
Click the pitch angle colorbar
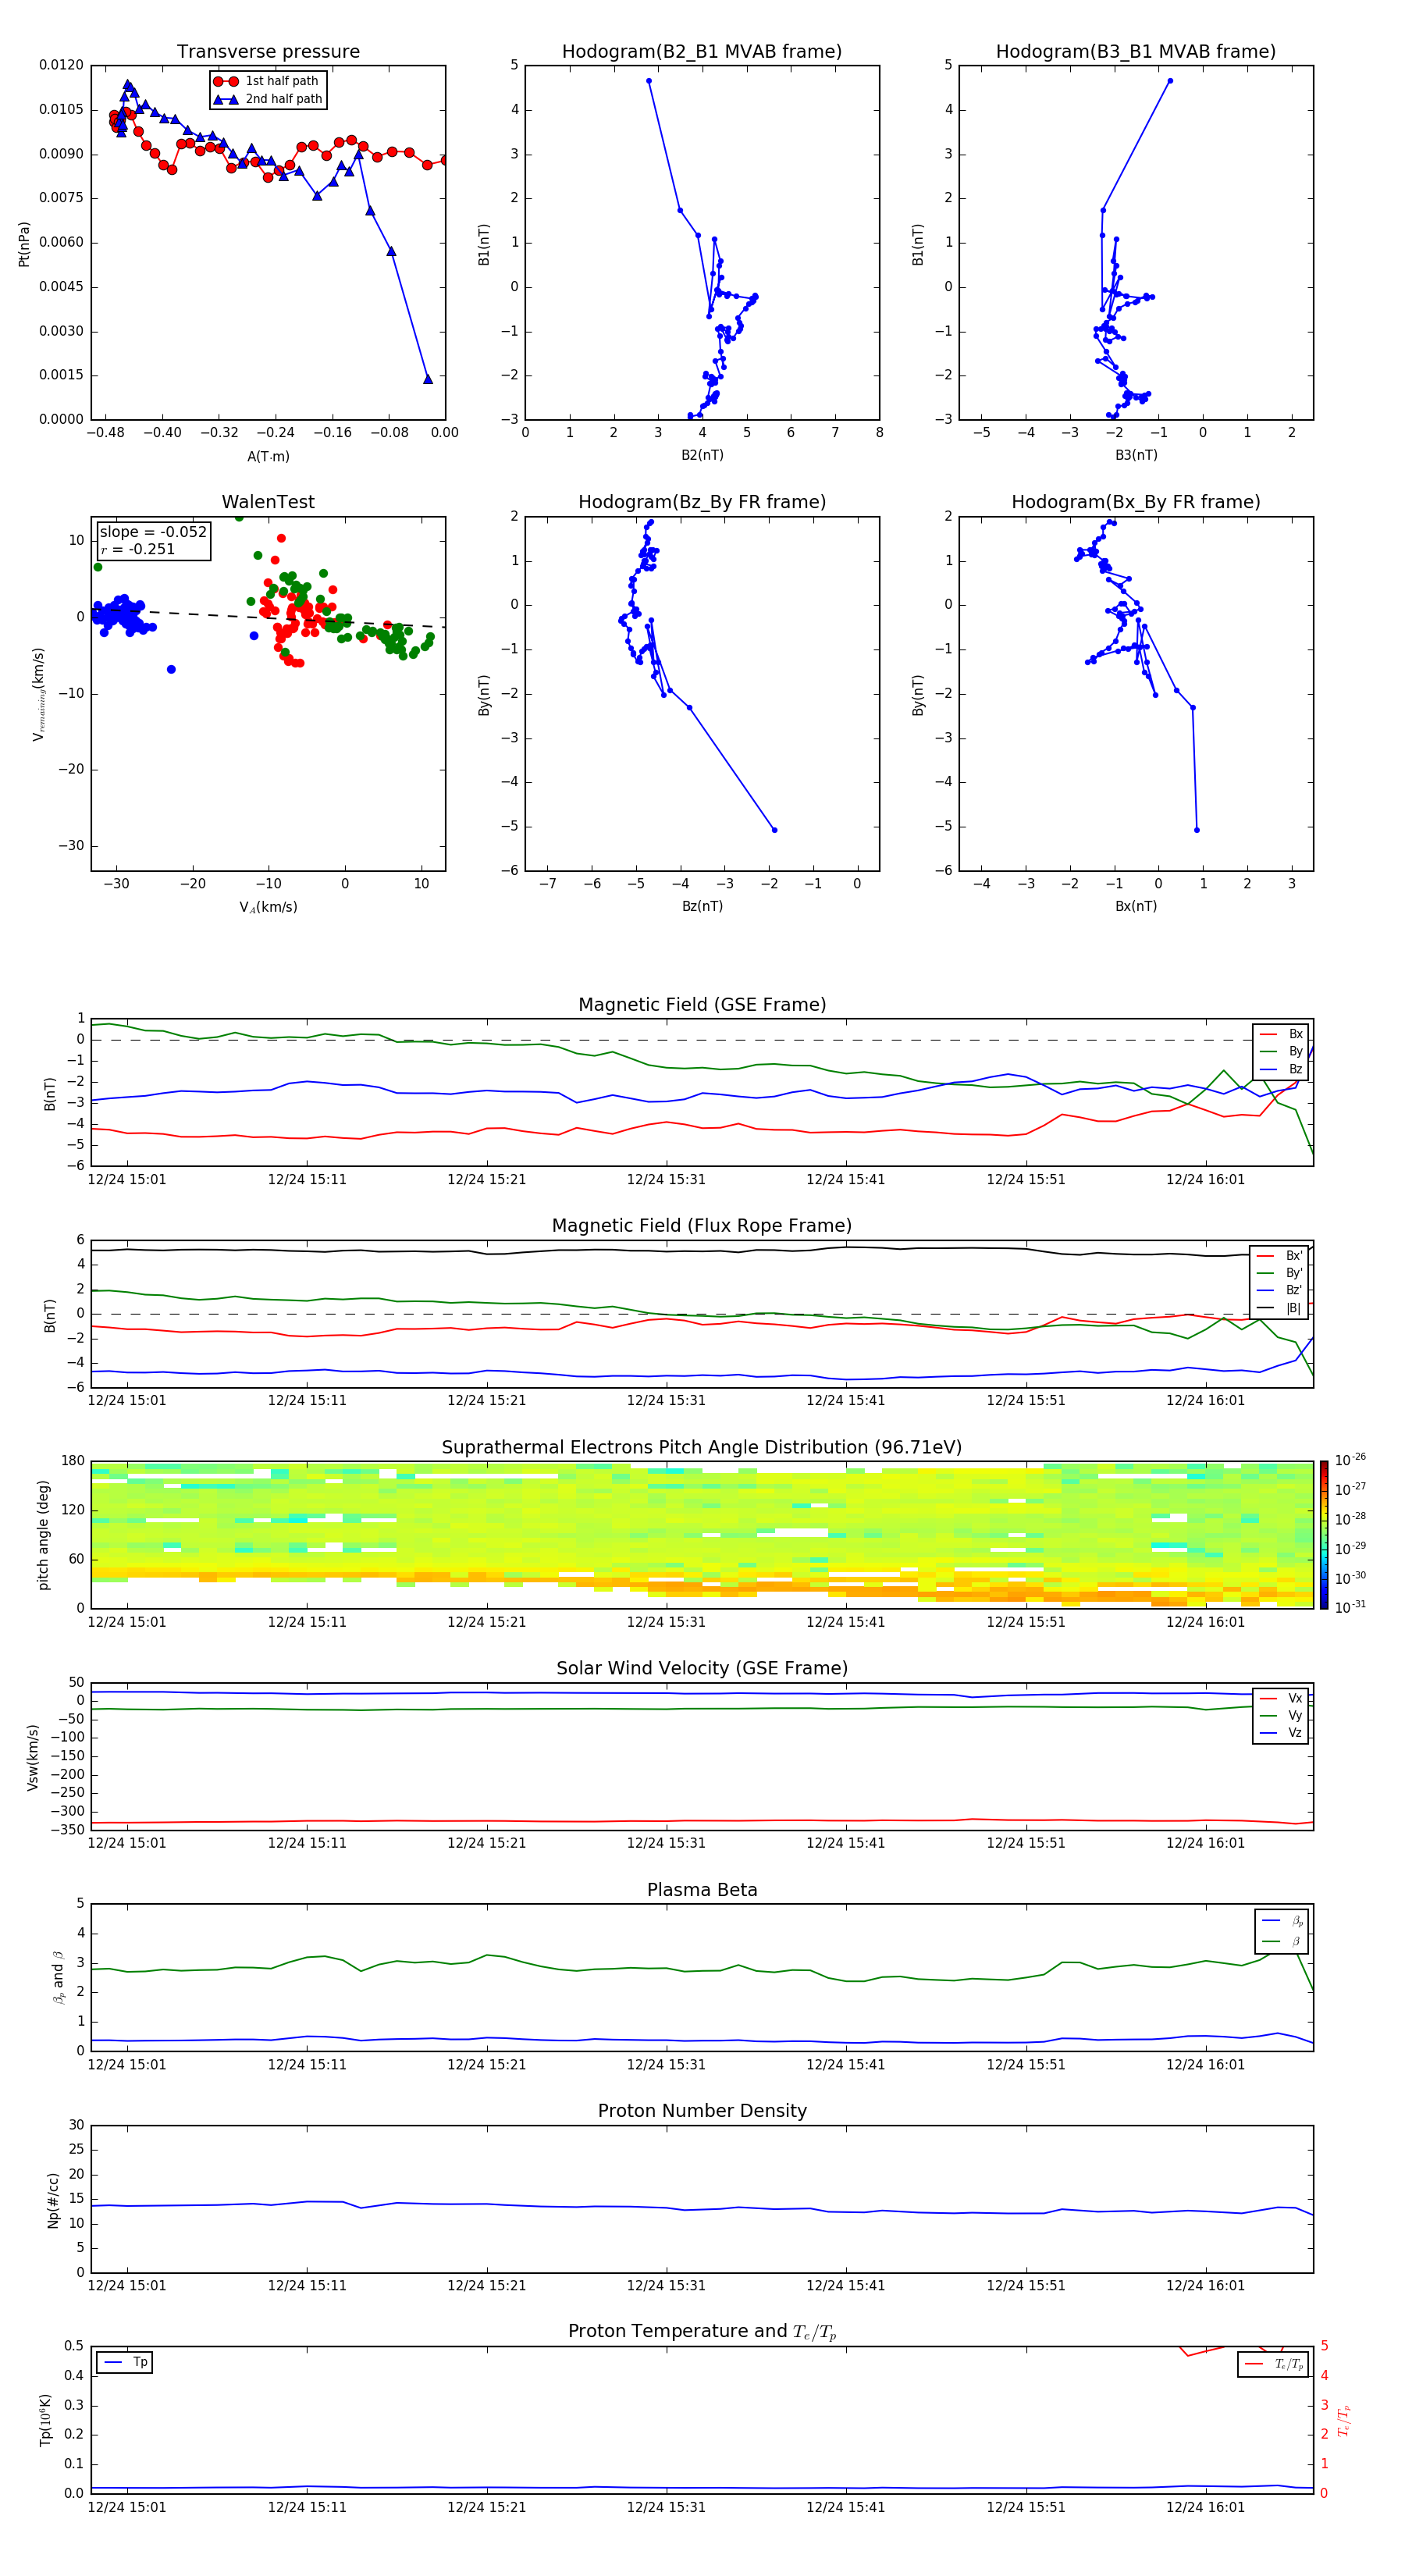click(1324, 1534)
